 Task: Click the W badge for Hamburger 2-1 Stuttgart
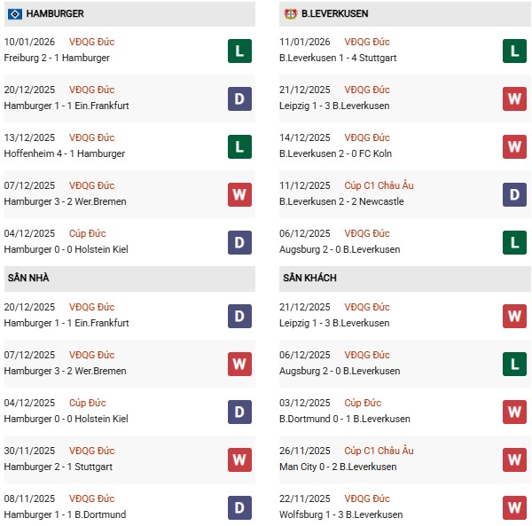pyautogui.click(x=239, y=459)
